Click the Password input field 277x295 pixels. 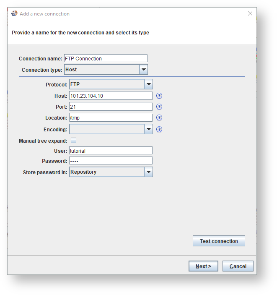pyautogui.click(x=111, y=161)
